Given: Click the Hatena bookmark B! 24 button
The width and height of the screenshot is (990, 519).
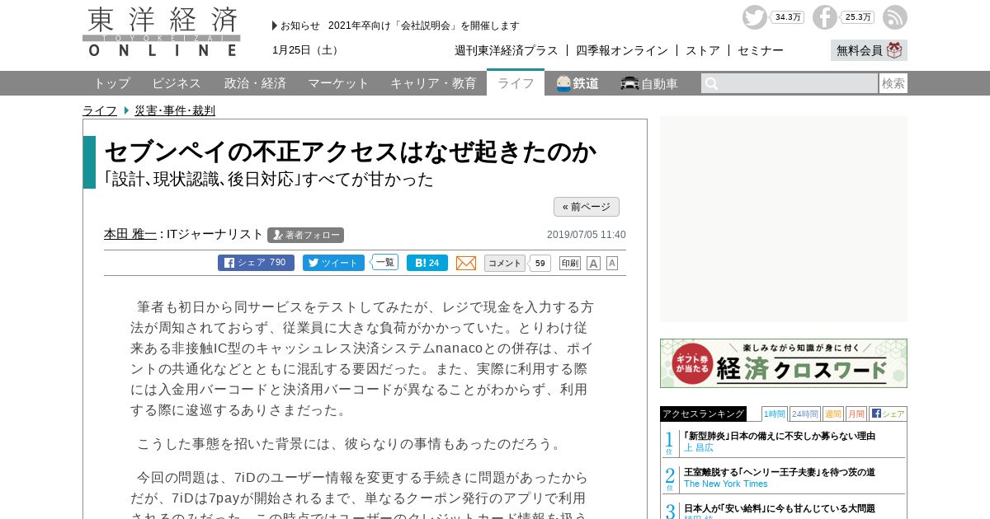Looking at the screenshot, I should 427,263.
